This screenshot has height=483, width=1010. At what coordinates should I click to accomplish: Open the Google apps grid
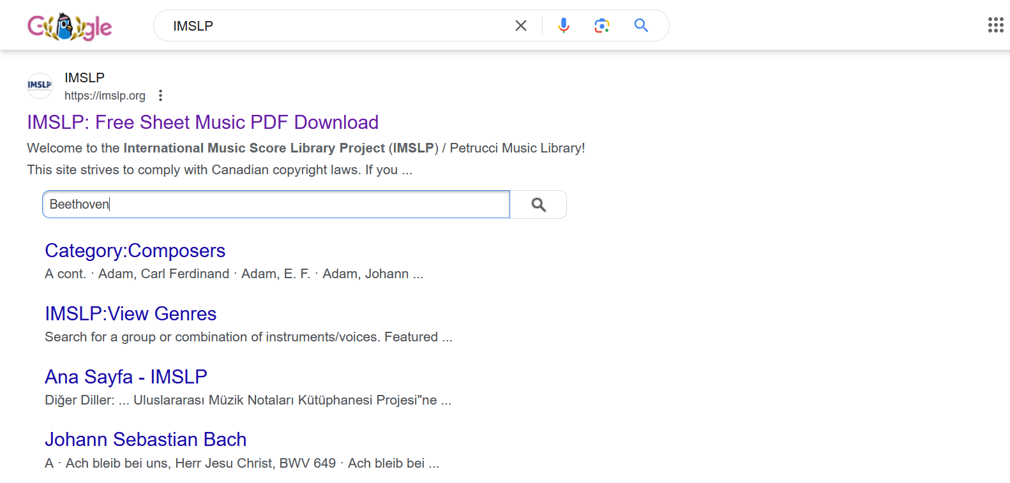coord(995,25)
